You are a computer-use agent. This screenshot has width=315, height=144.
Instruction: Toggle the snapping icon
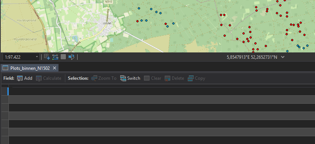(55, 57)
